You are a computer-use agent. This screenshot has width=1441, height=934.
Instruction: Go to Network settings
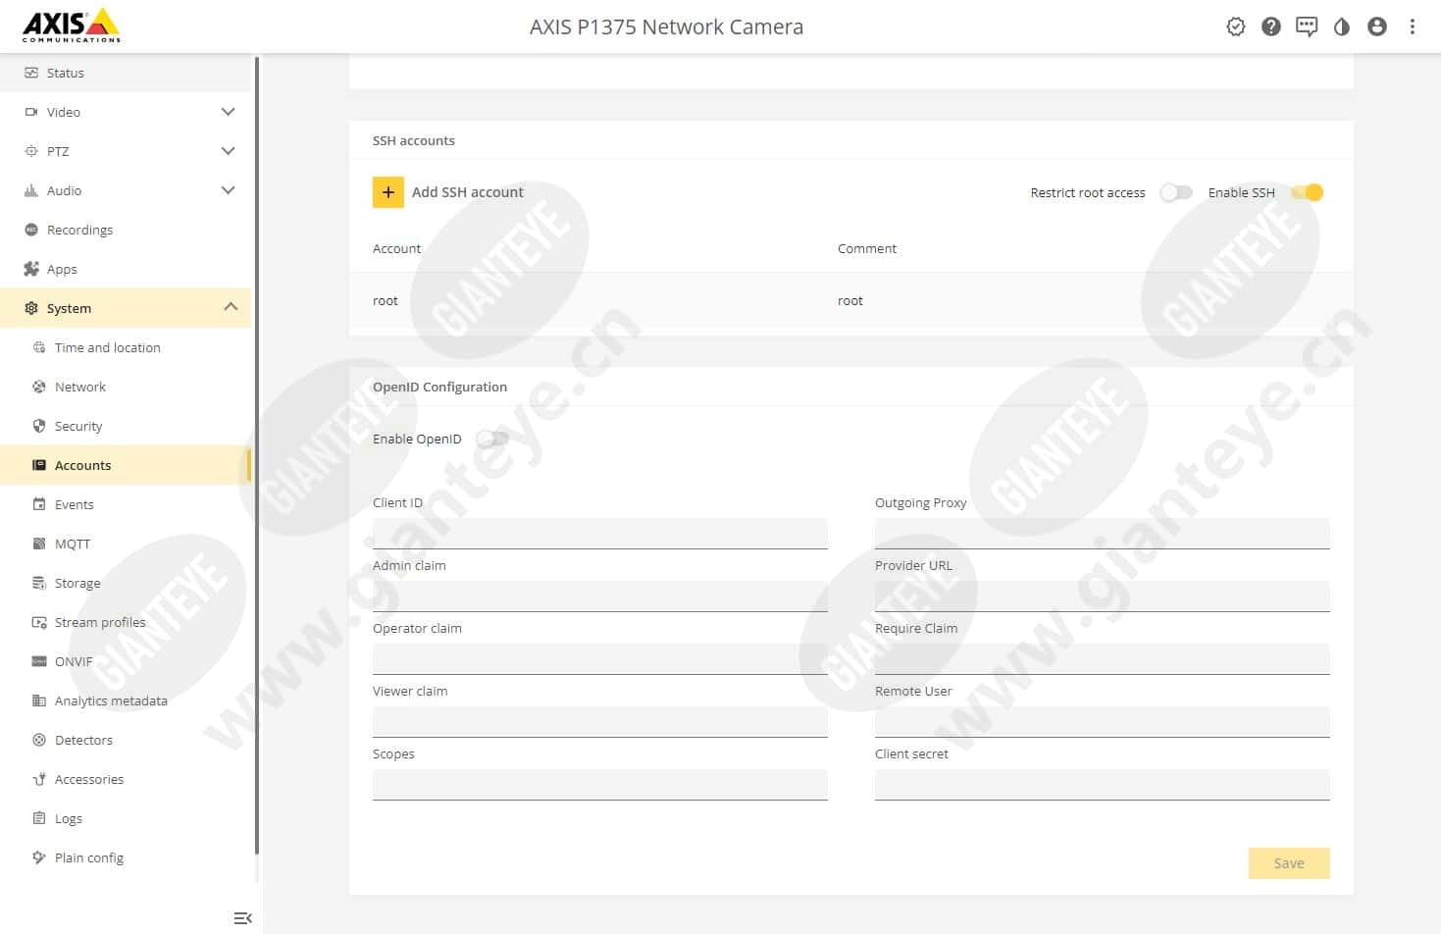[x=126, y=387]
